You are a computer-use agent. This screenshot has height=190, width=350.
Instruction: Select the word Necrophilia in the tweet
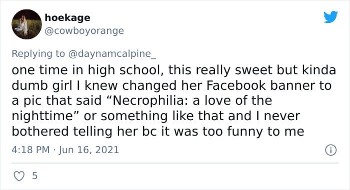click(x=148, y=100)
